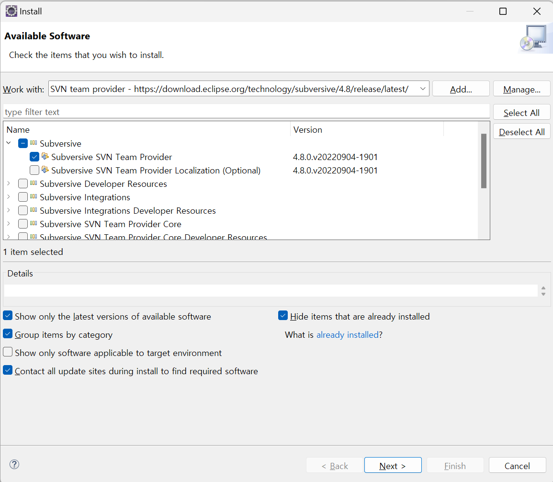This screenshot has width=553, height=482.
Task: Click the Subversive Developer Resources category icon
Action: tap(34, 184)
